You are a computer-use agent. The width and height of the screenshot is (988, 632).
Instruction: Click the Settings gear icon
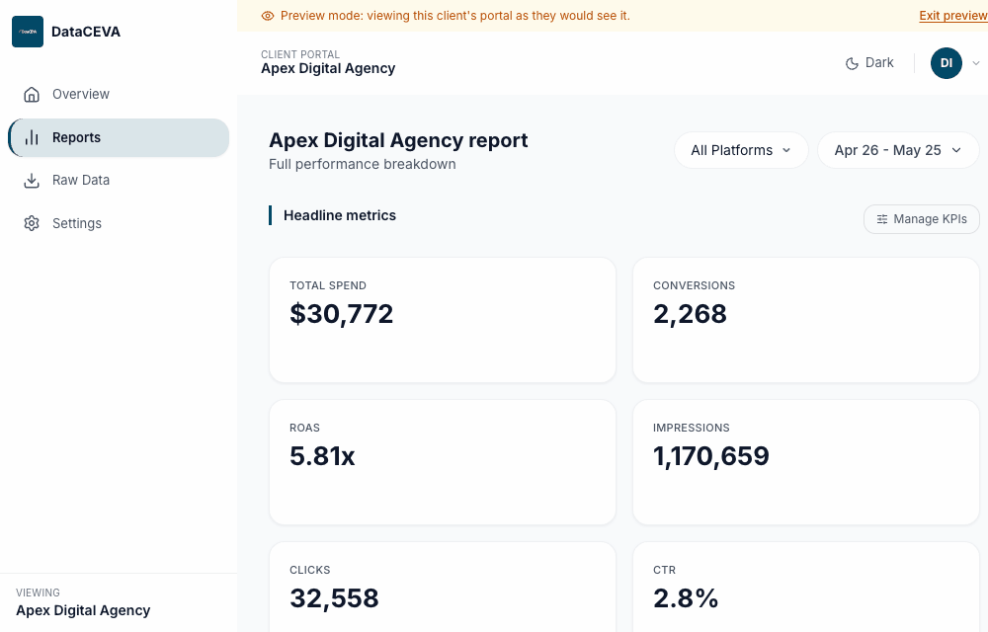pyautogui.click(x=32, y=223)
